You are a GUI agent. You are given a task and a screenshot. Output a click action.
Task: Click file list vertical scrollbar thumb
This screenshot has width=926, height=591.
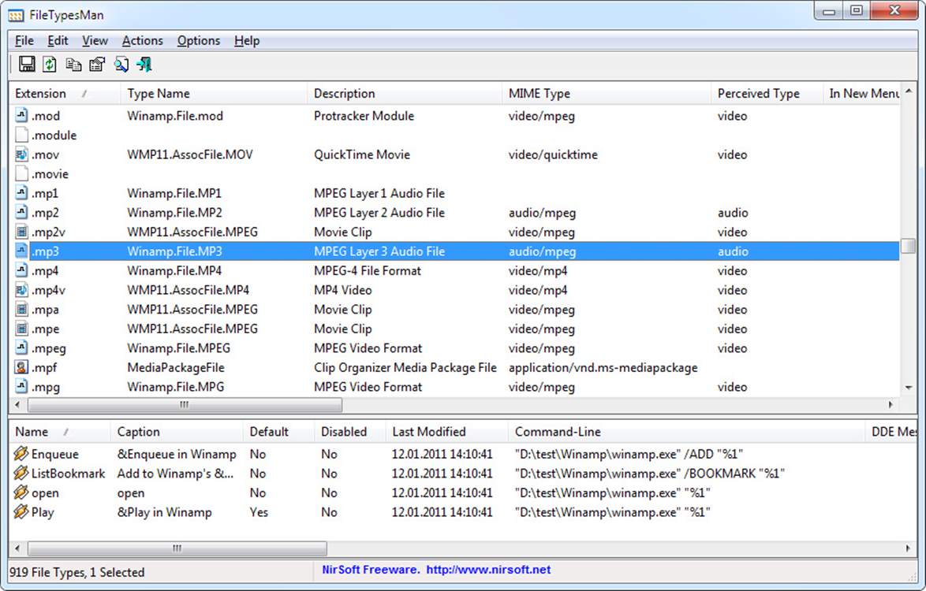coord(909,245)
